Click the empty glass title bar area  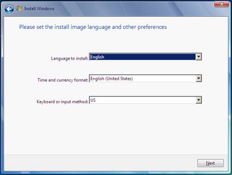[133, 9]
